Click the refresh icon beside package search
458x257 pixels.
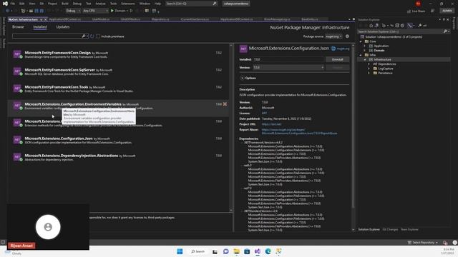point(92,36)
